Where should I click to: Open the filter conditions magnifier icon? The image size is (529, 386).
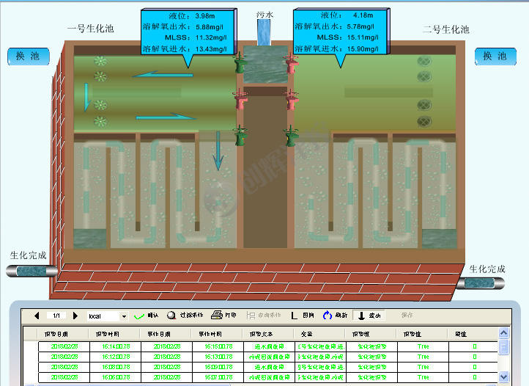pyautogui.click(x=171, y=316)
